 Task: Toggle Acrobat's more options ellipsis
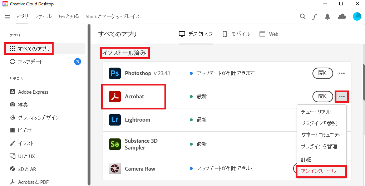coord(341,96)
